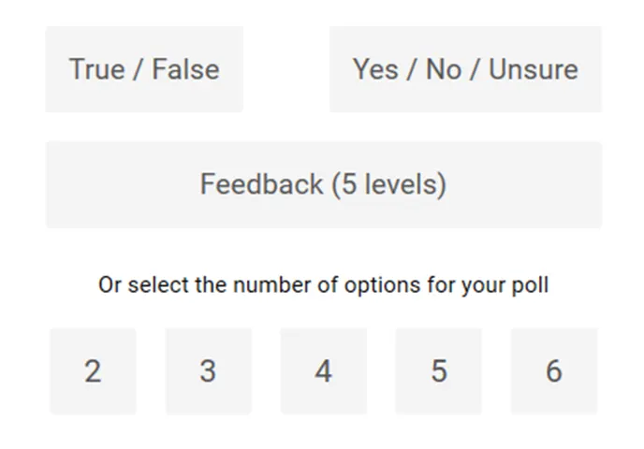The height and width of the screenshot is (449, 644).
Task: Pick the highest number of poll options
Action: pos(553,371)
